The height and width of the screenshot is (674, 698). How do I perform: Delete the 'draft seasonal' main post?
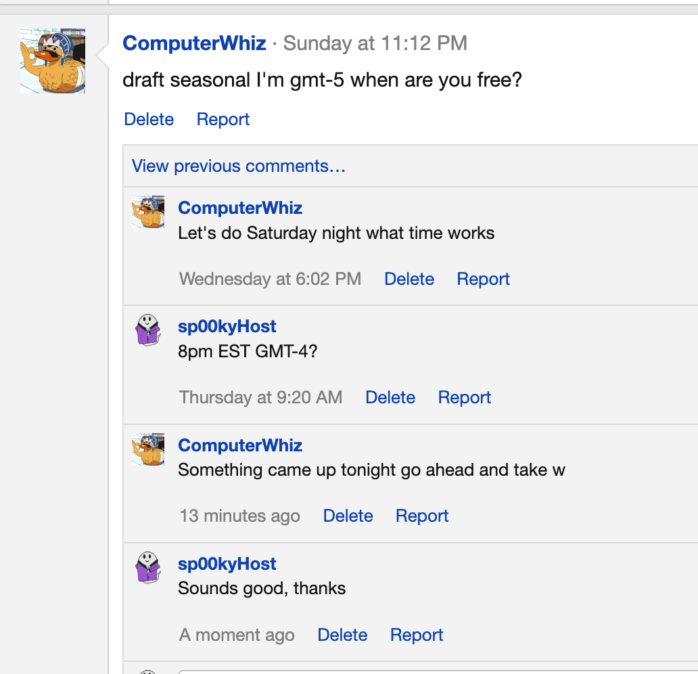point(149,120)
